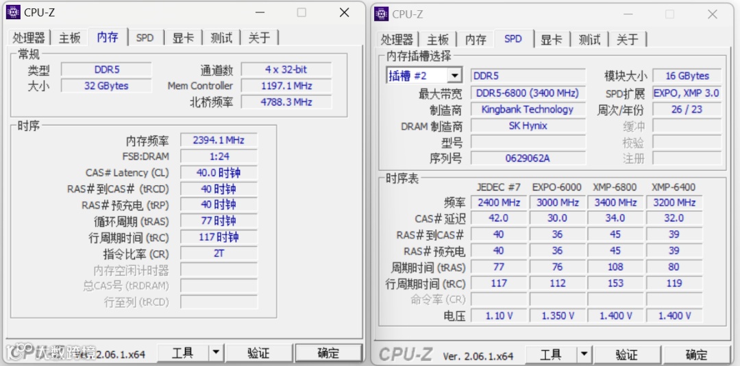
Task: Click XMP-6800 tRC value 153
Action: point(615,283)
